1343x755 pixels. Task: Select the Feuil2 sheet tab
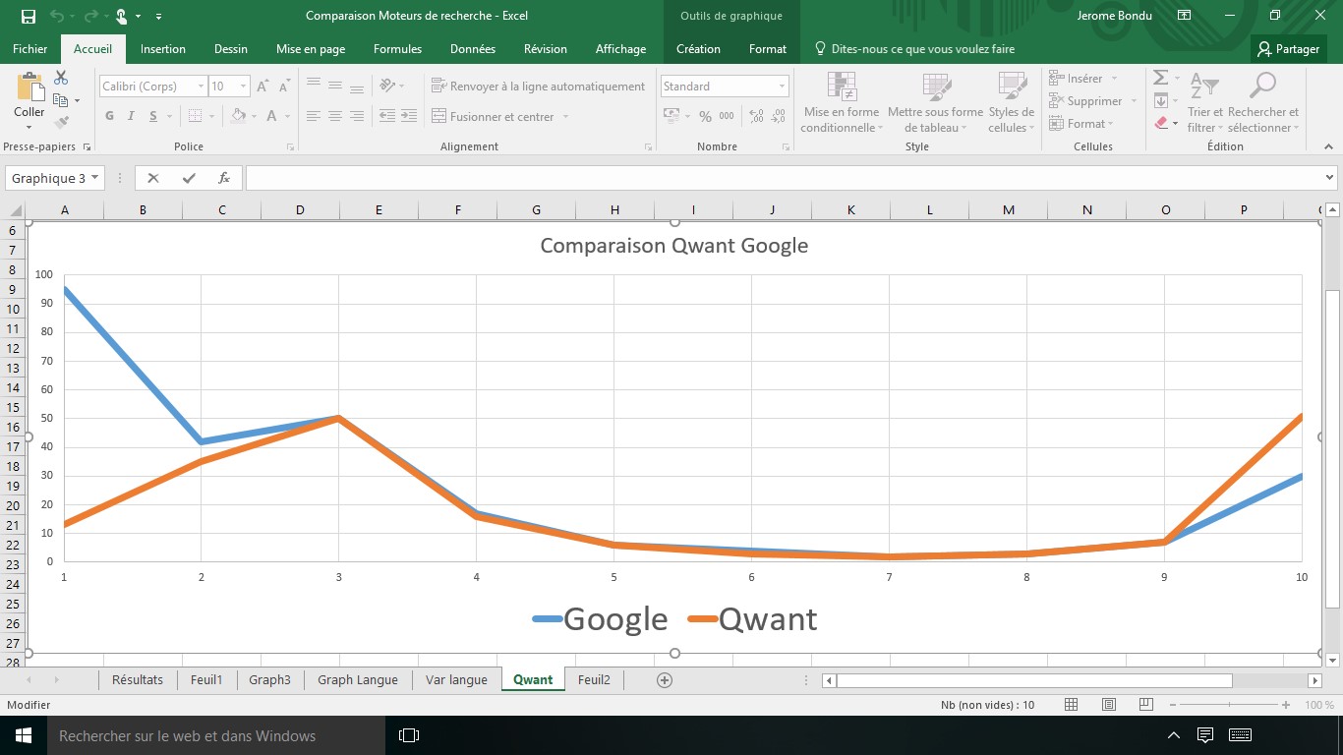[594, 679]
